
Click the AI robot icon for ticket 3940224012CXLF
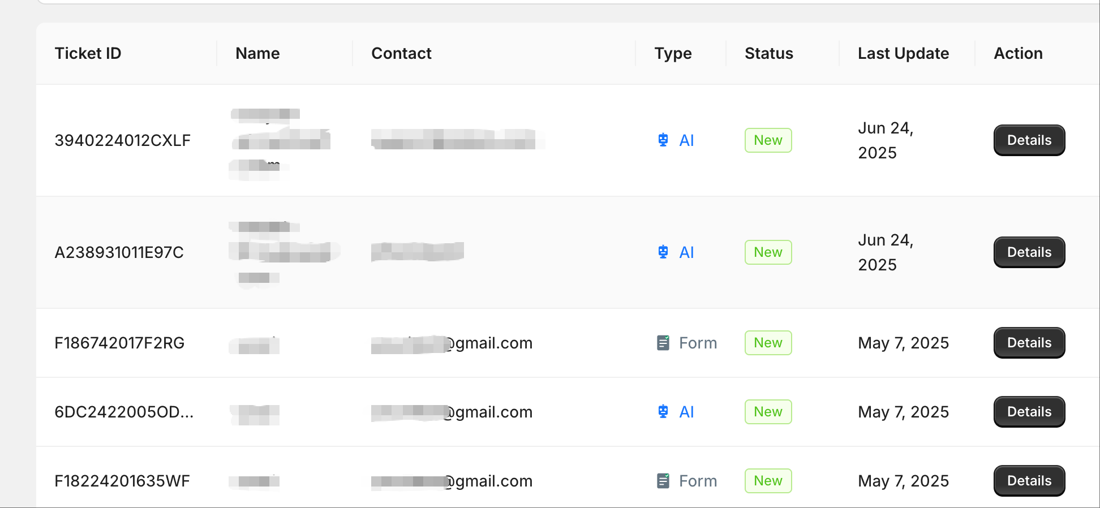pos(663,140)
